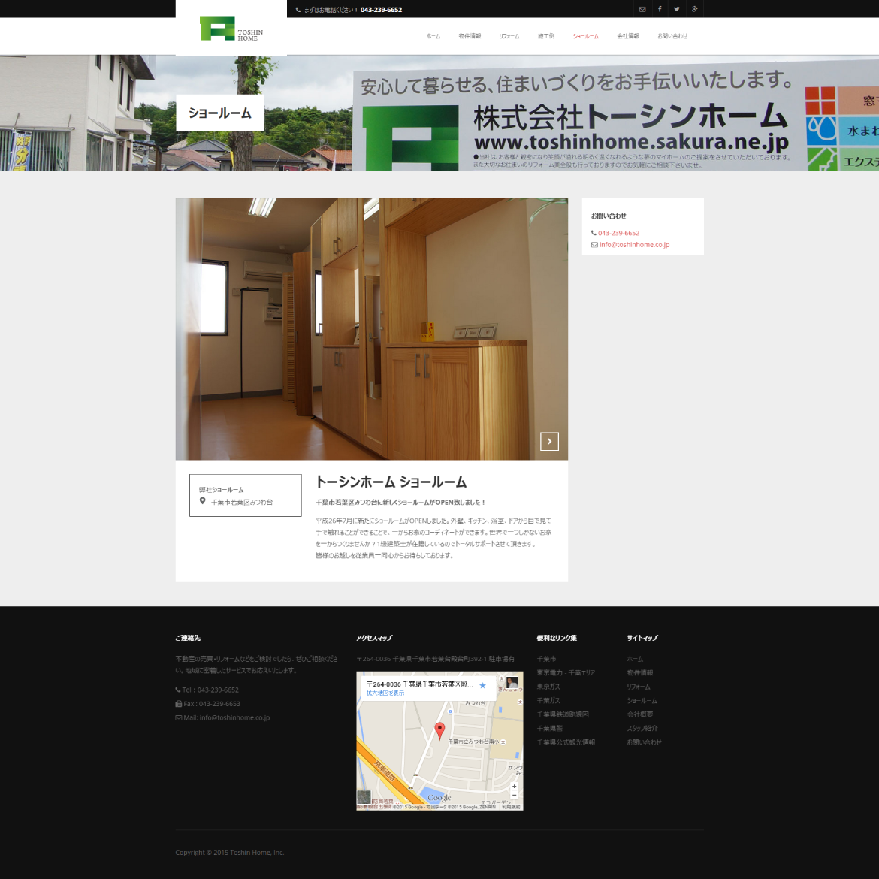Click the ご連絡先 footer heading
879x879 pixels.
(x=188, y=638)
